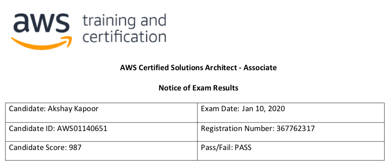Click the 'Candidate ID:' label
391x166 pixels.
(x=32, y=128)
